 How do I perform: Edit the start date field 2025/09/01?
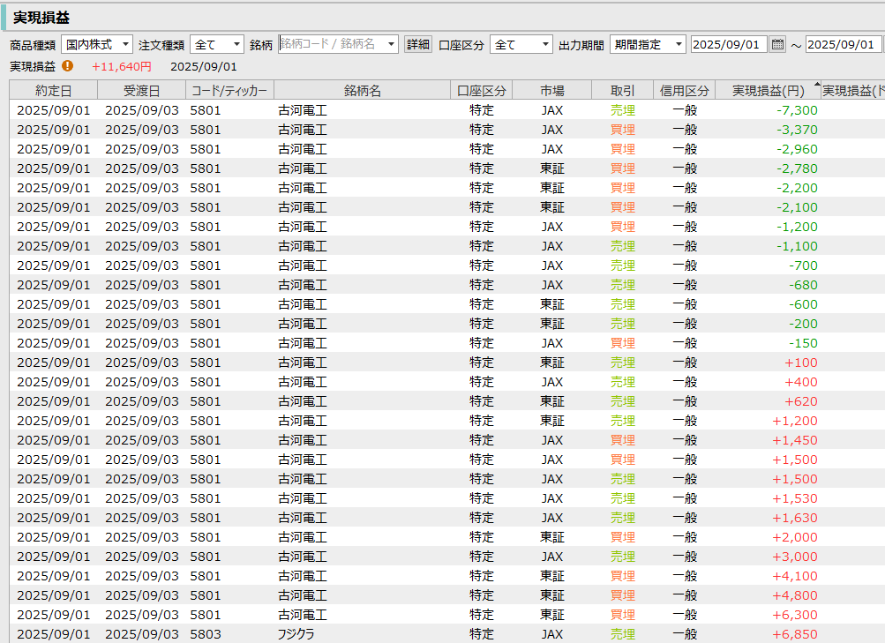729,45
